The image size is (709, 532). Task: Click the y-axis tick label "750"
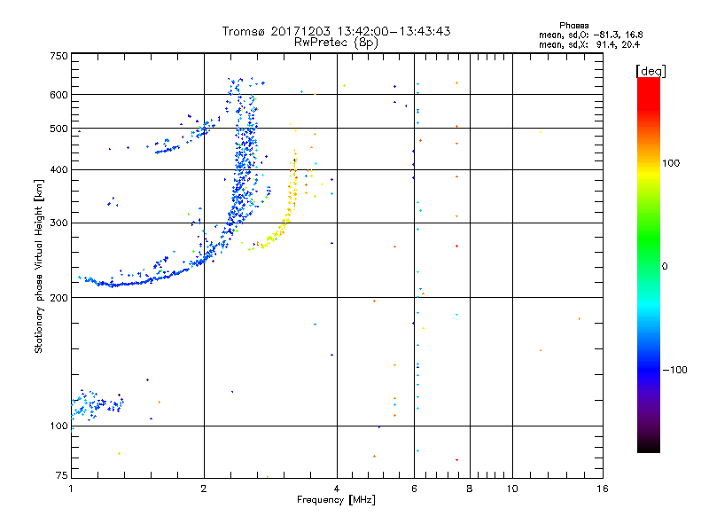[x=58, y=56]
